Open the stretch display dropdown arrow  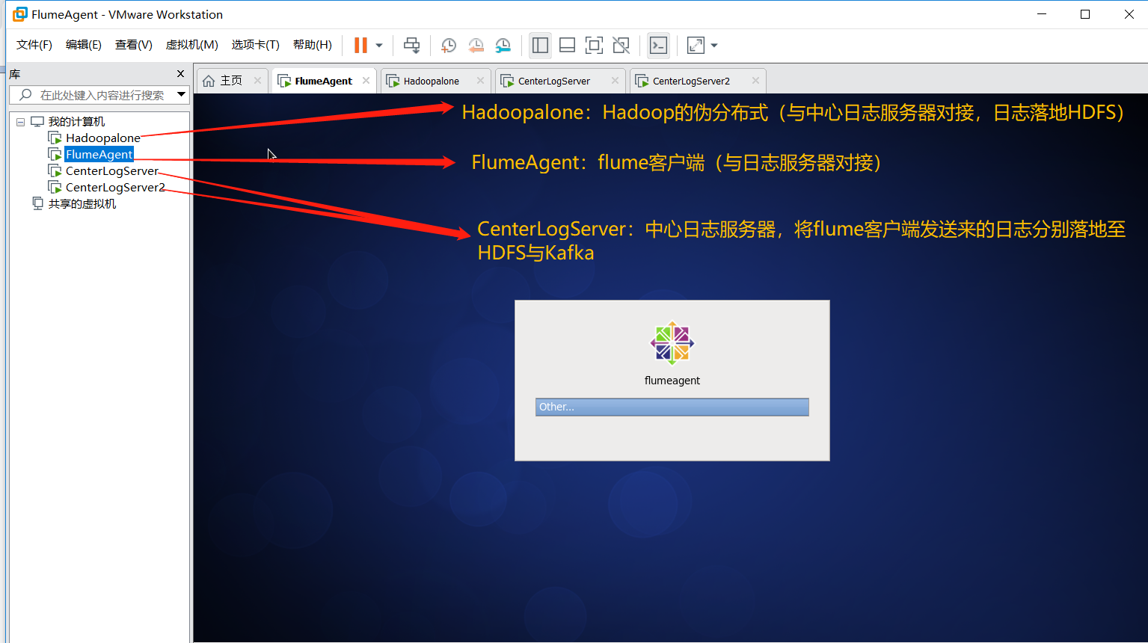click(x=714, y=46)
